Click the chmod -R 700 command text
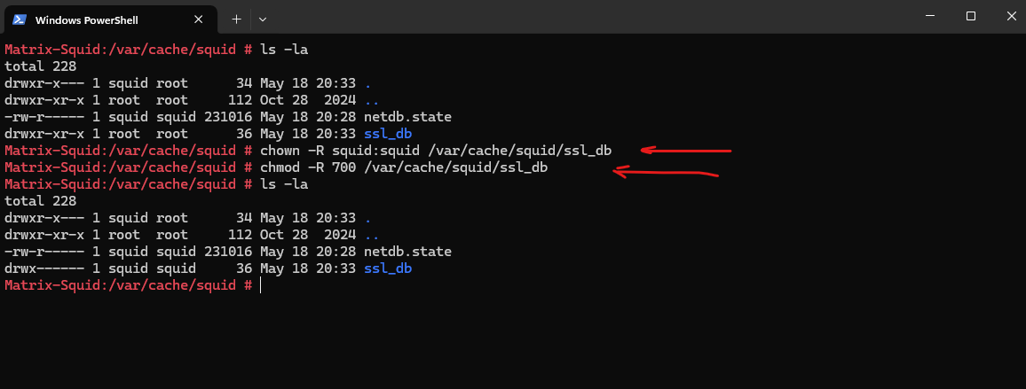This screenshot has width=1026, height=389. pyautogui.click(x=404, y=168)
